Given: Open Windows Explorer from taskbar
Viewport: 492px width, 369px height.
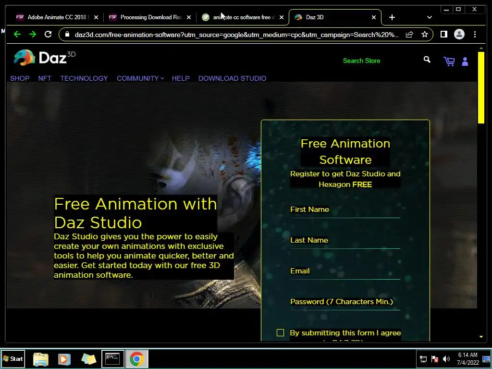Looking at the screenshot, I should tap(41, 359).
